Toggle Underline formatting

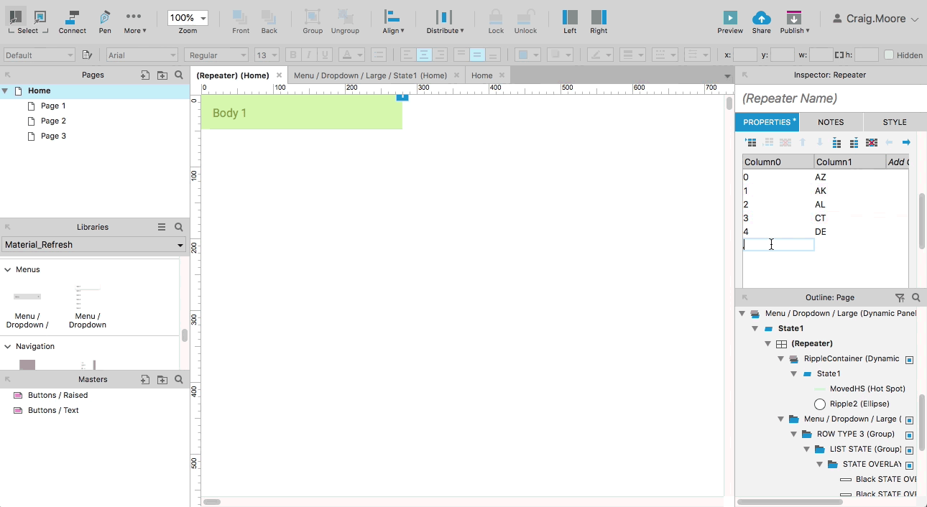click(x=325, y=55)
